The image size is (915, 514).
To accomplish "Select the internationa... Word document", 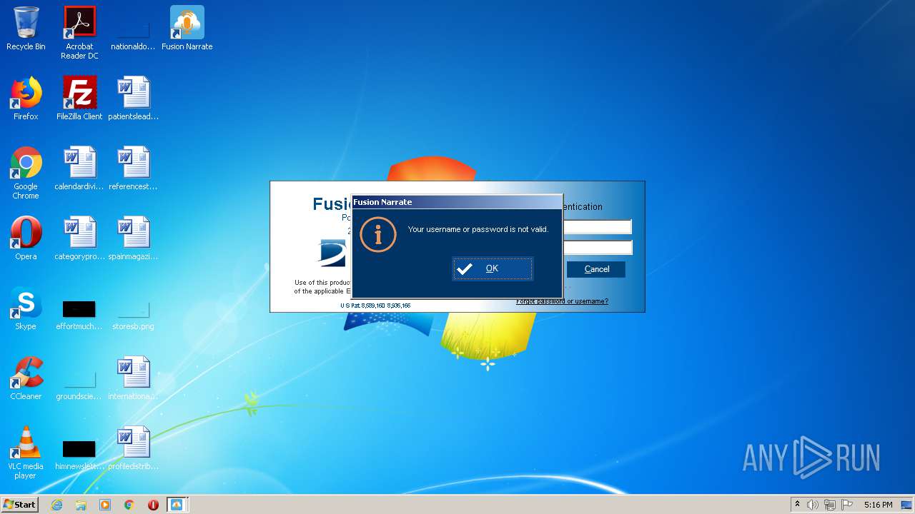I will point(134,378).
